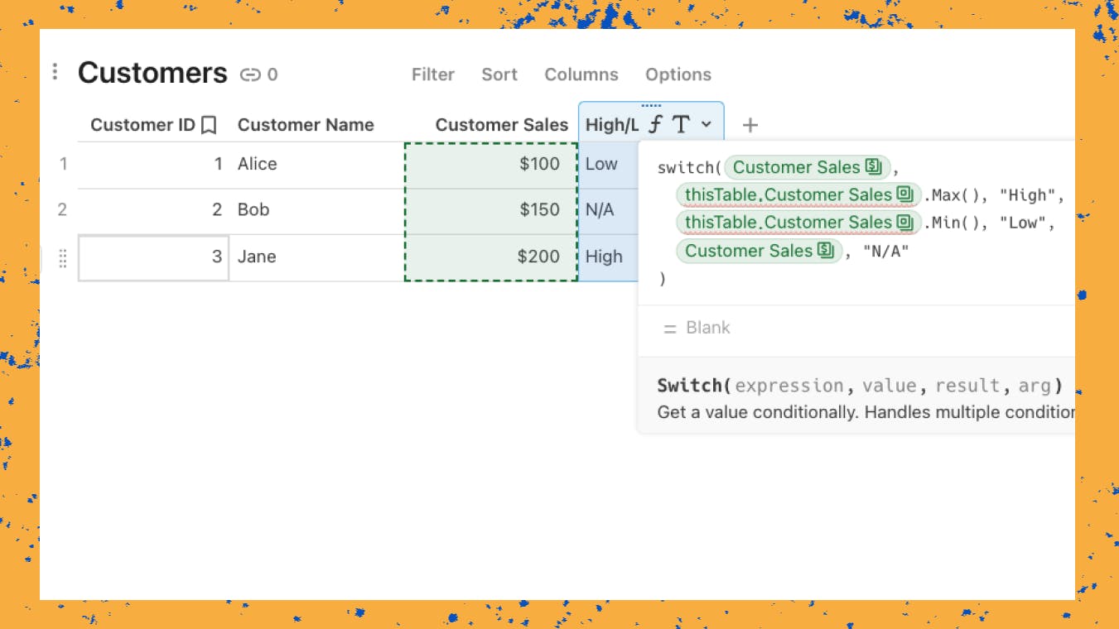Viewport: 1119px width, 629px height.
Task: Click the text type (T) icon in High/L header
Action: [x=680, y=124]
